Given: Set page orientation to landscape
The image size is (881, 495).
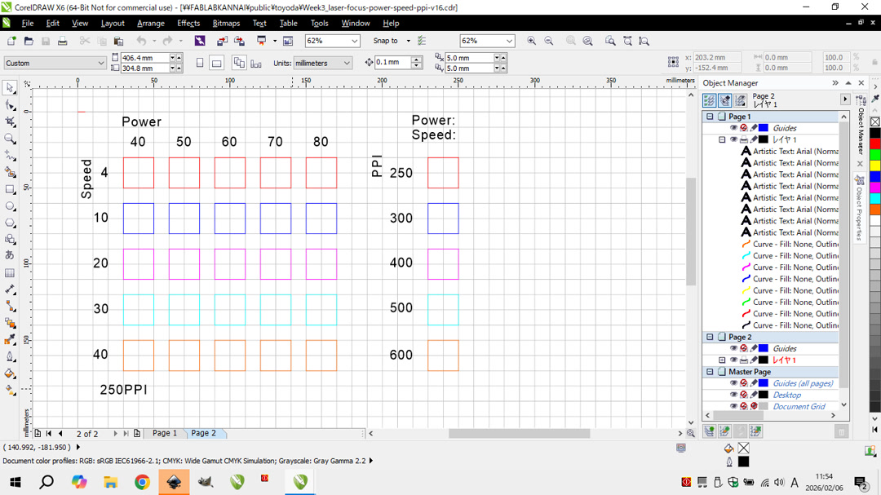Looking at the screenshot, I should click(216, 64).
